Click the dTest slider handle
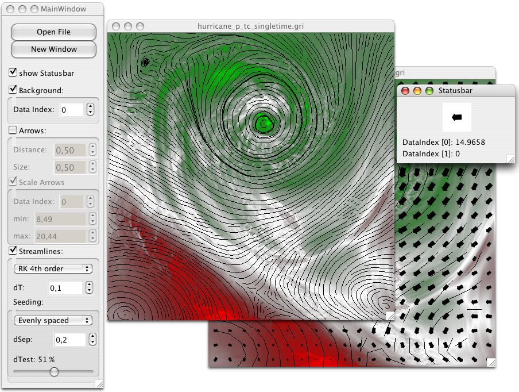The width and height of the screenshot is (519, 392). coord(54,372)
